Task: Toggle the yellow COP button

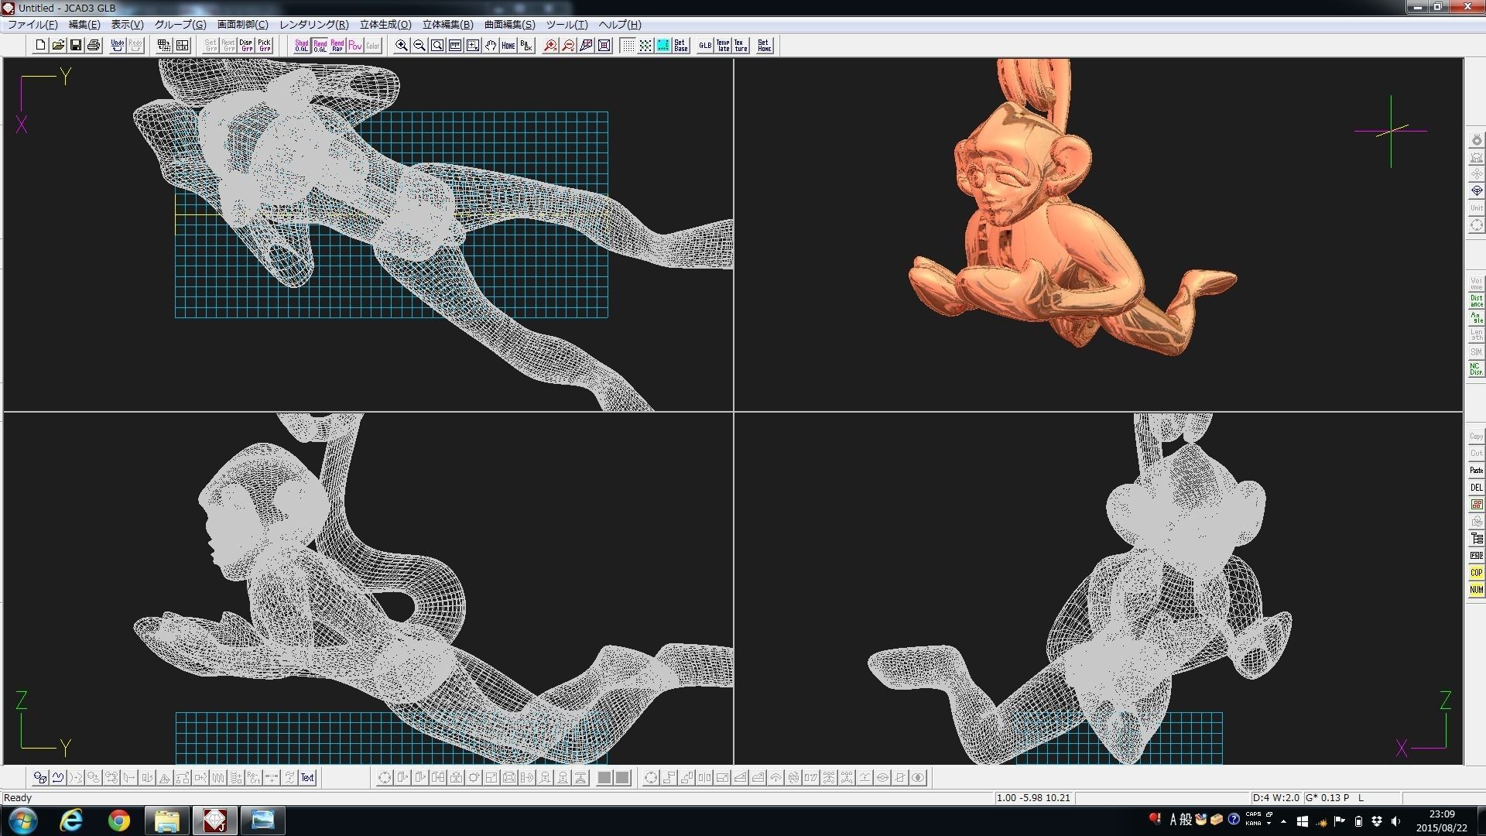Action: pos(1477,573)
